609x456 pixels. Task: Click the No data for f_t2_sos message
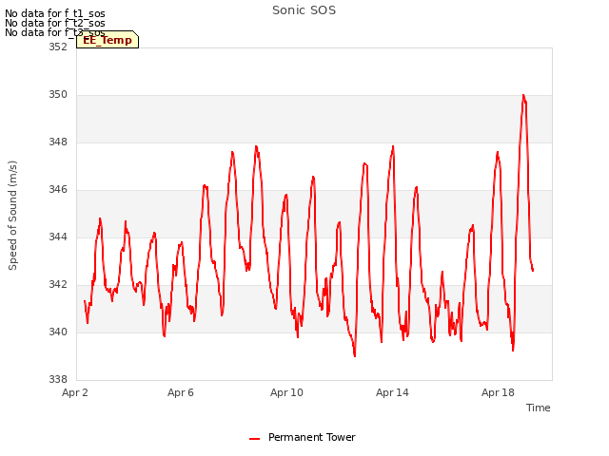(55, 23)
